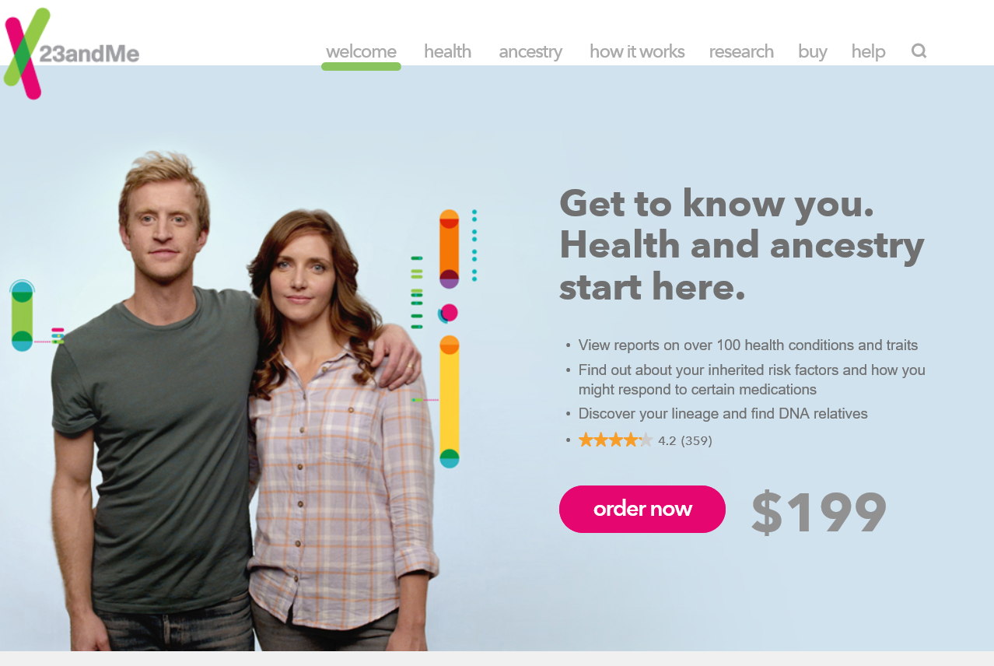
Task: Open the buy menu item
Action: pos(812,51)
